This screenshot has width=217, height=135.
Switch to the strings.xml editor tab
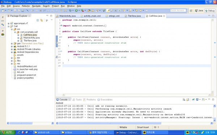(x=112, y=16)
